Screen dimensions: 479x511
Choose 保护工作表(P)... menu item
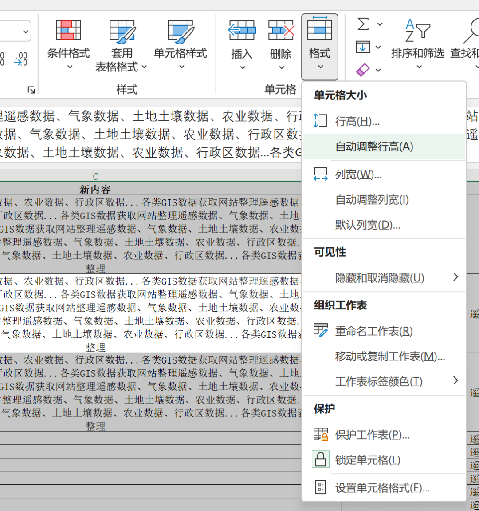pos(384,434)
